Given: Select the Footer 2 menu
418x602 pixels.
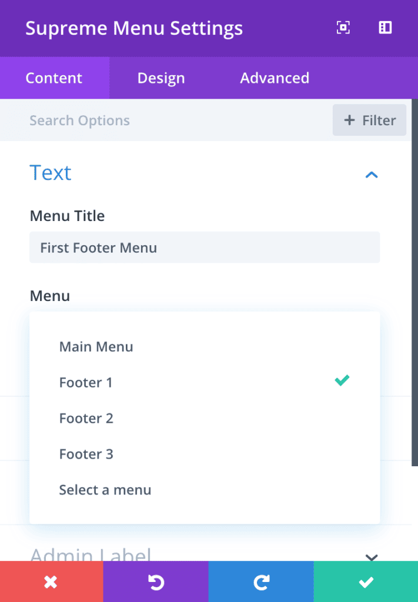Looking at the screenshot, I should (86, 418).
